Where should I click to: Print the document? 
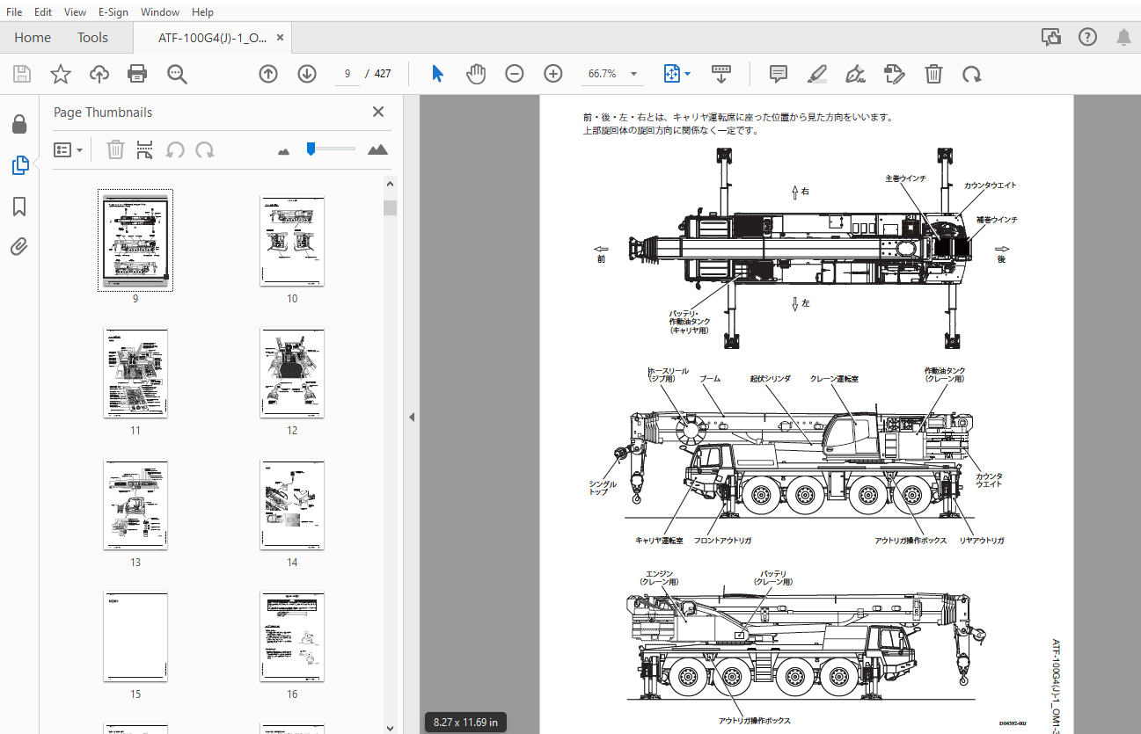137,74
